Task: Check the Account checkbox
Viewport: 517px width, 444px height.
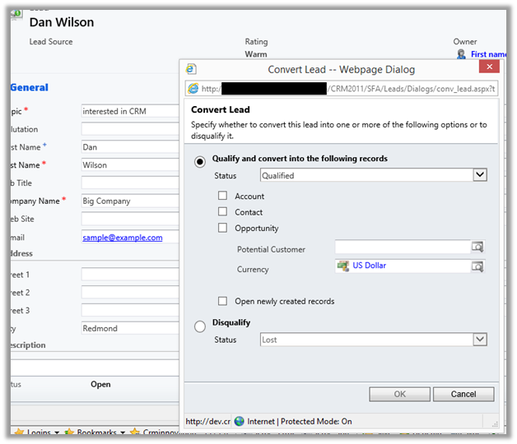Action: [223, 197]
